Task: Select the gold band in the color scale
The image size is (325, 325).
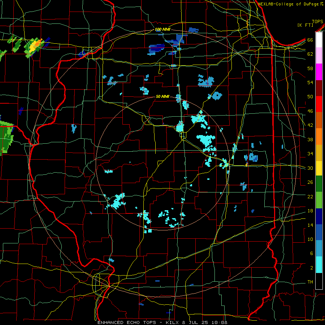Action: click(x=319, y=153)
